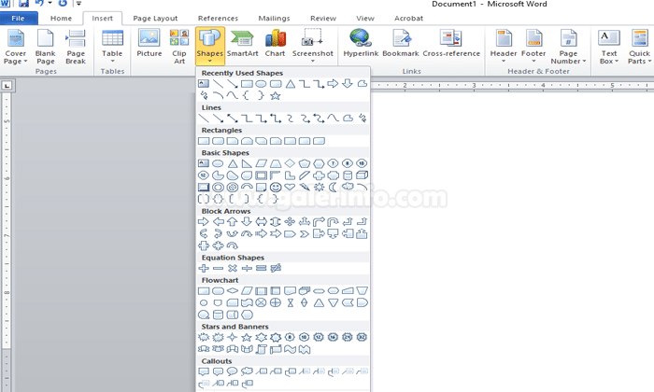Open the Clip Art pane
Viewport: 654px width, 392px height.
tap(179, 47)
